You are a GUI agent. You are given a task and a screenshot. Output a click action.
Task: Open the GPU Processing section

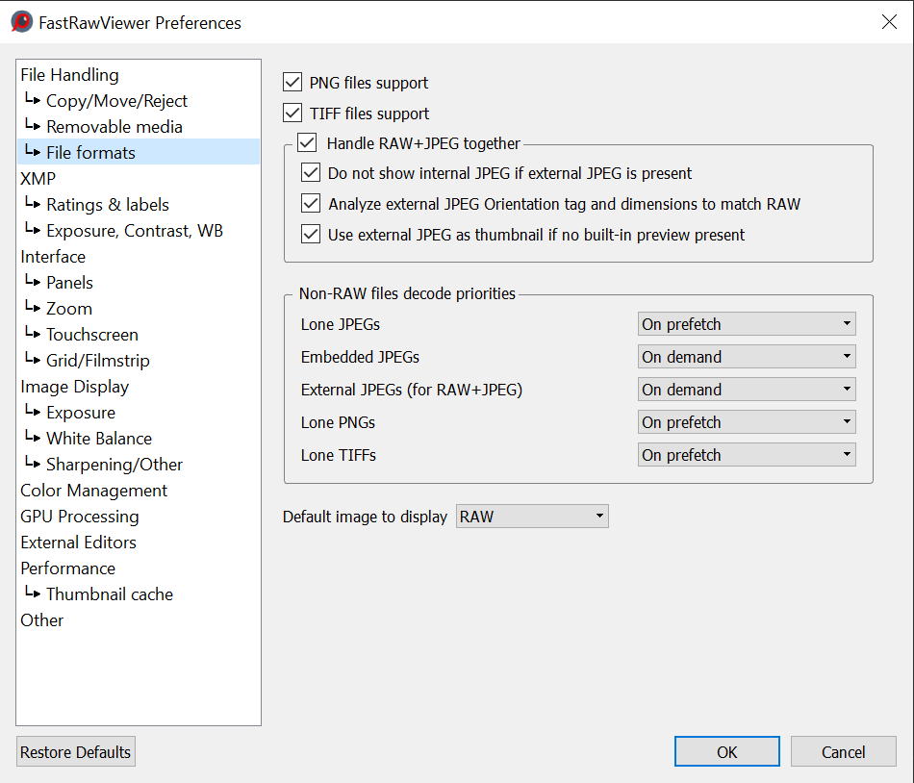(80, 517)
